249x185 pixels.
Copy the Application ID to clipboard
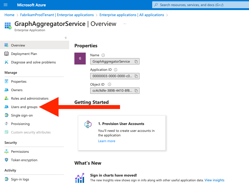point(136,76)
